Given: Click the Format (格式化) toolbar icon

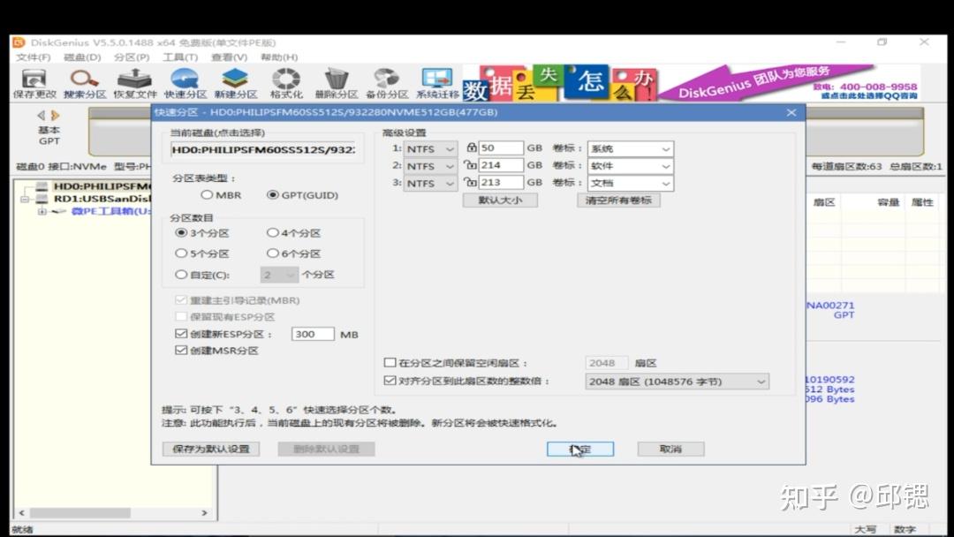Looking at the screenshot, I should point(286,84).
